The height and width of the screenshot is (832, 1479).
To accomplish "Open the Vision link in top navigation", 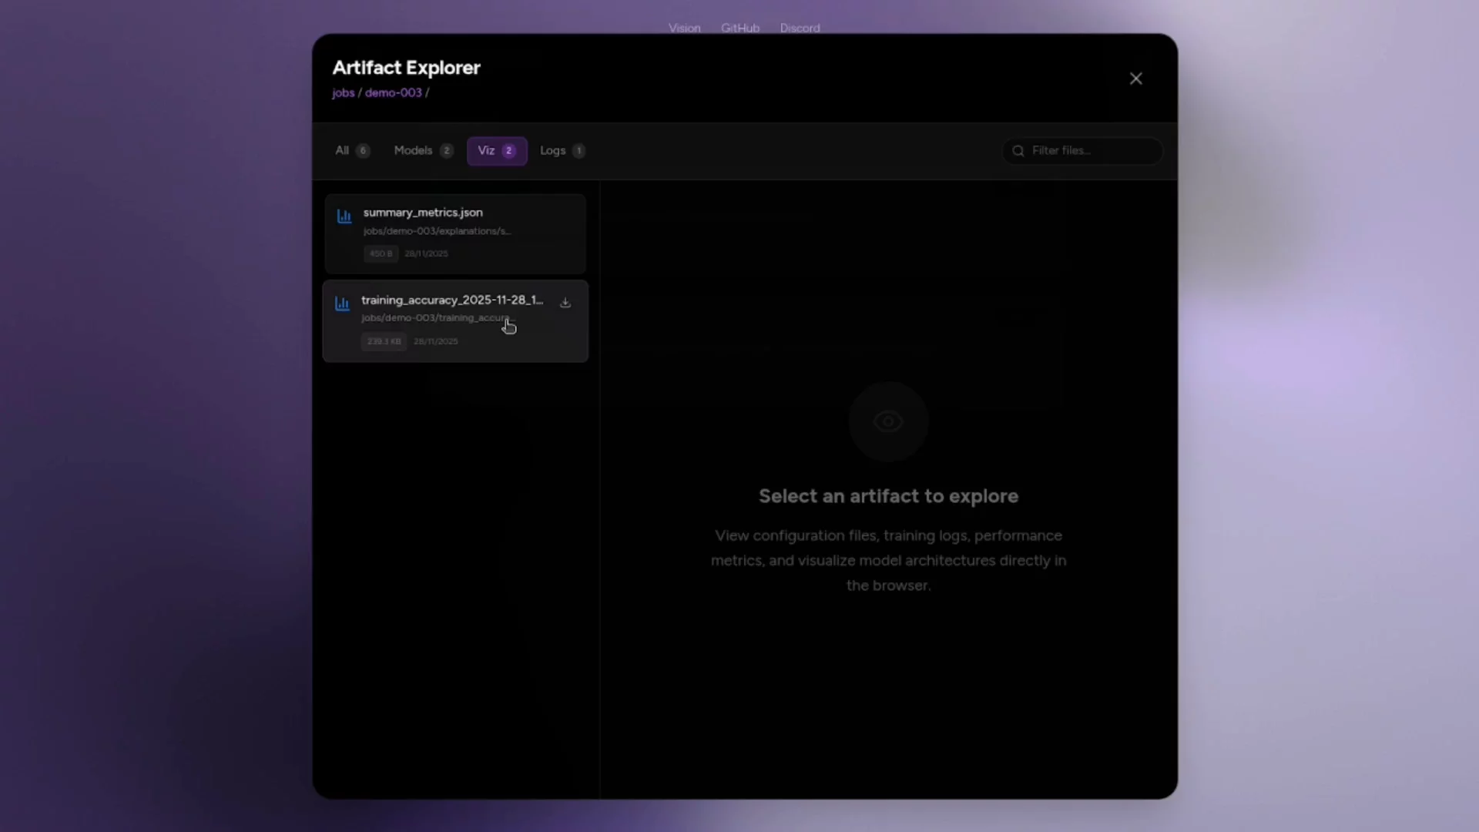I will pyautogui.click(x=685, y=28).
